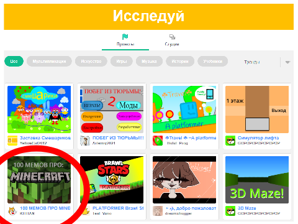298x224 pixels.
Task: Open Scratch cat avatar beside 100 МЕМОВ
Action: click(x=12, y=211)
